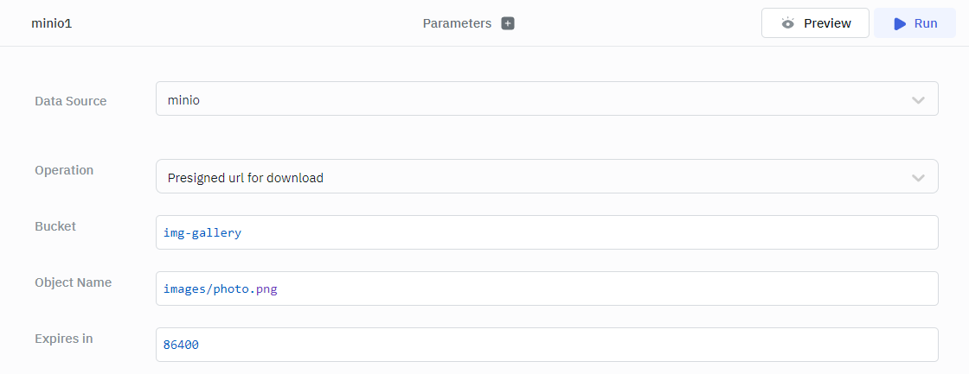The width and height of the screenshot is (969, 374).
Task: Run the minio1 query
Action: [915, 23]
